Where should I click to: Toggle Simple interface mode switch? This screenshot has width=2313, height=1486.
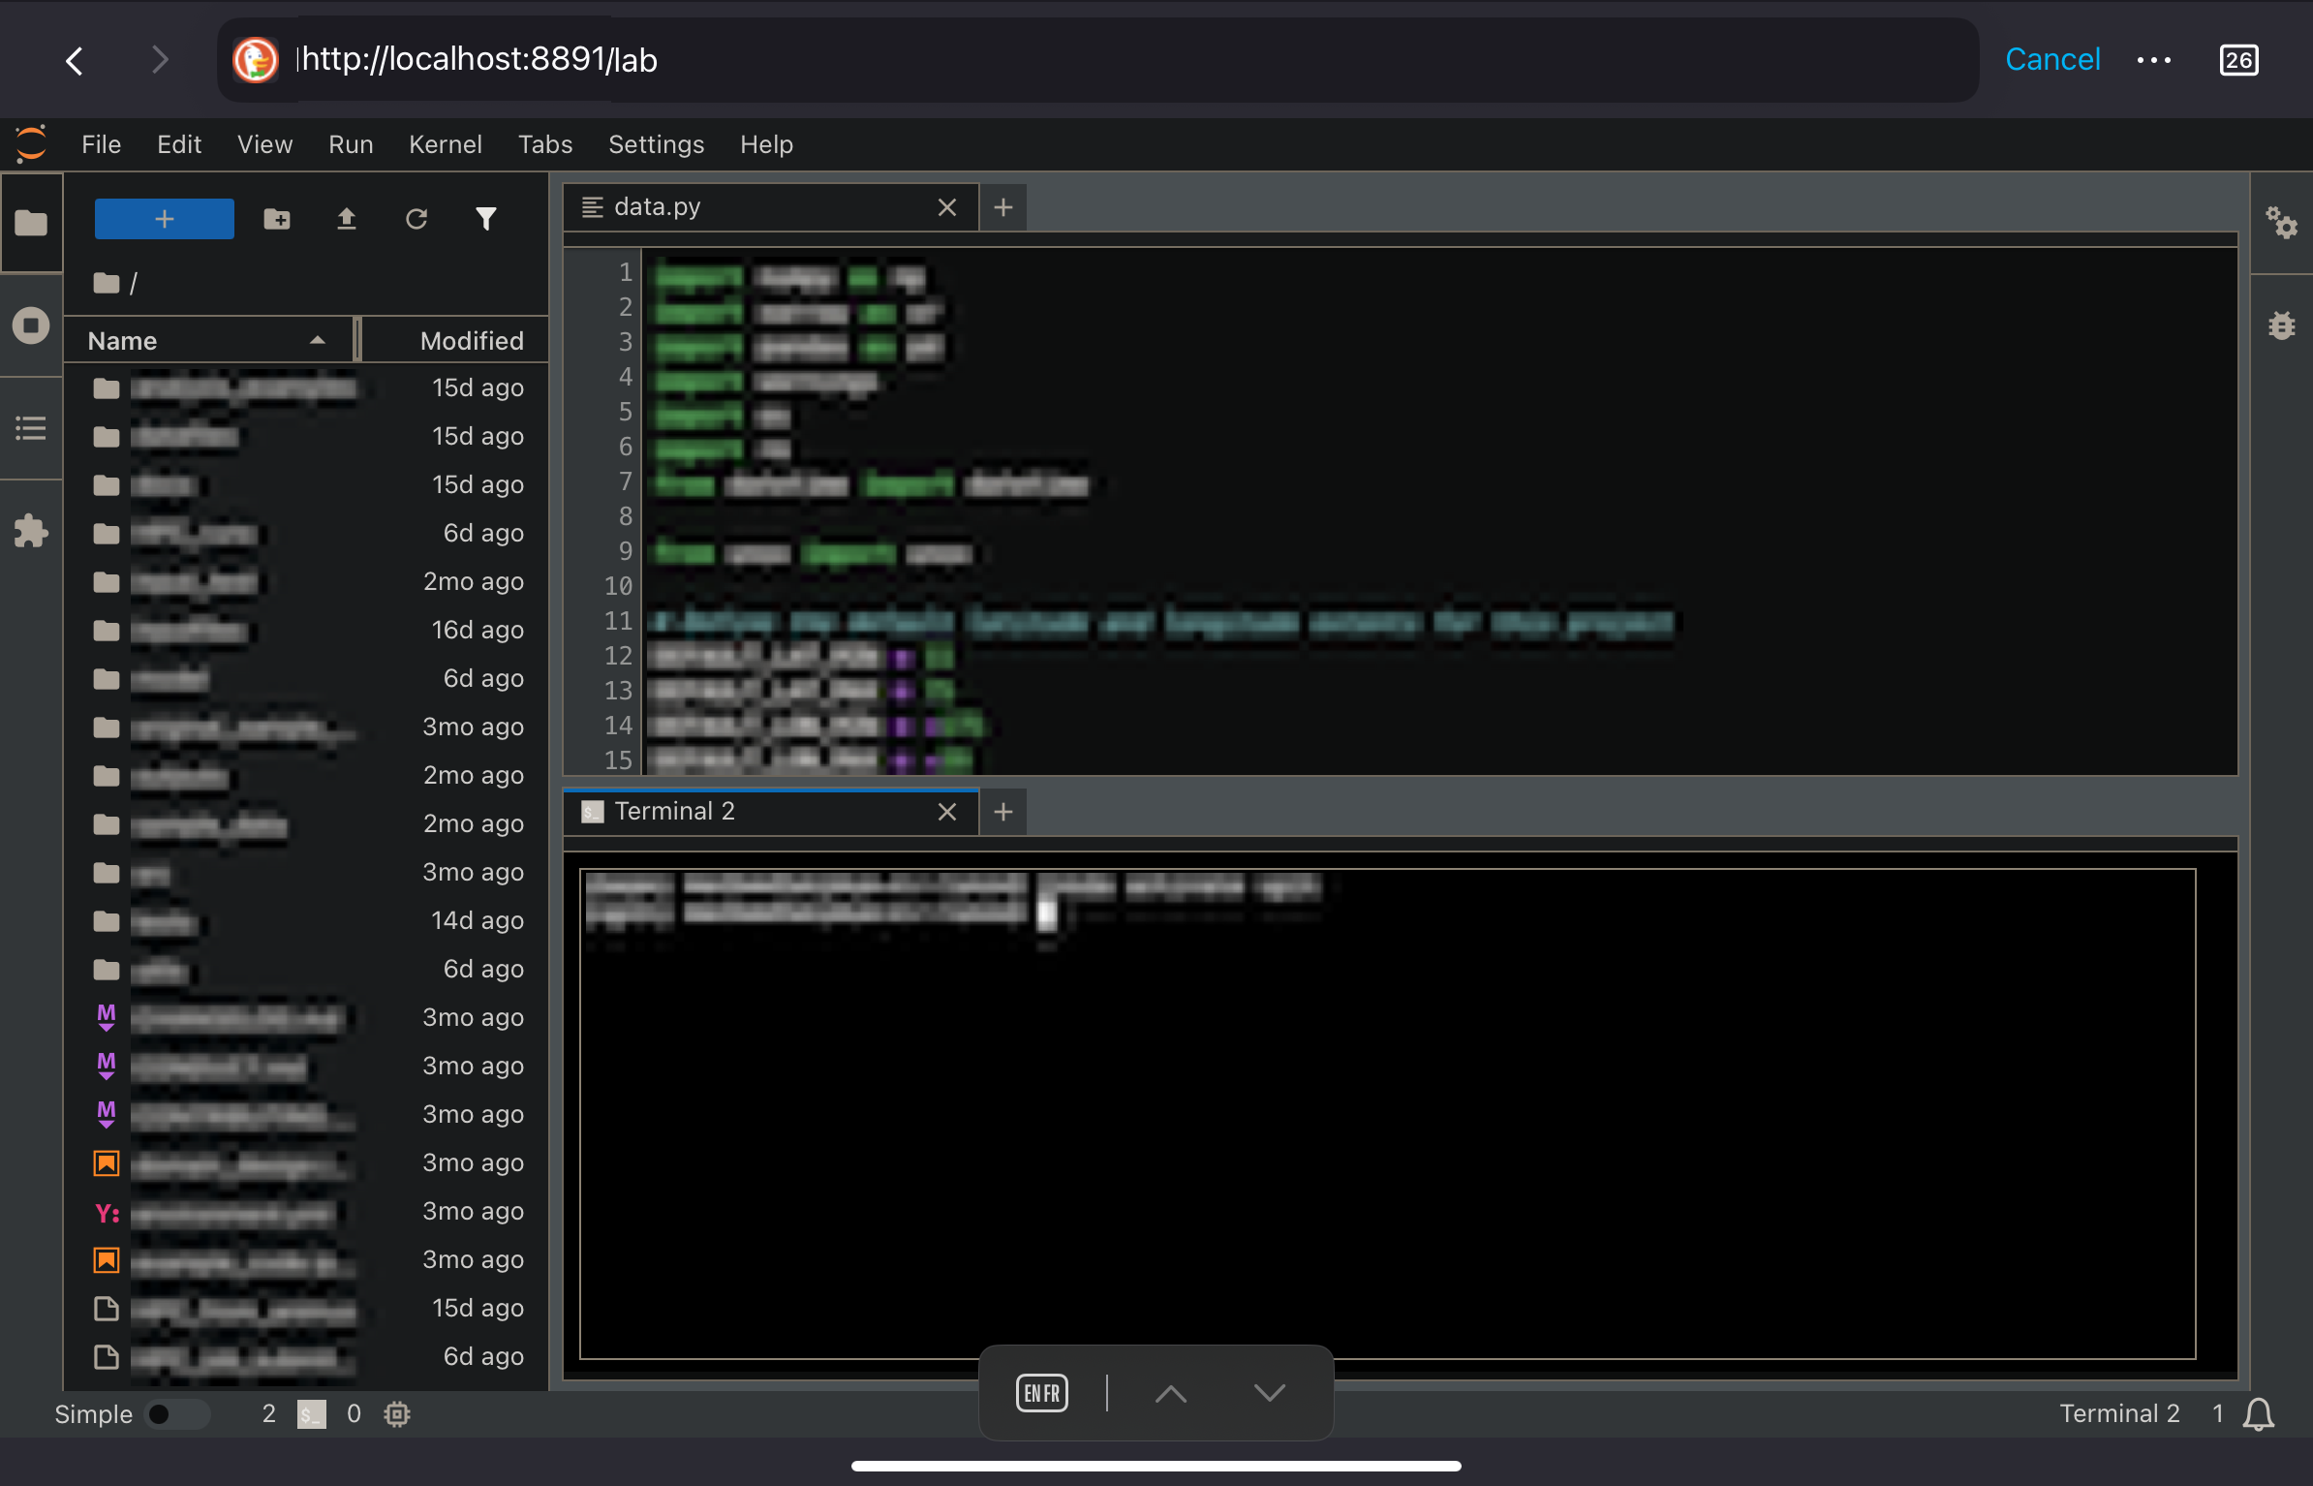pyautogui.click(x=176, y=1414)
